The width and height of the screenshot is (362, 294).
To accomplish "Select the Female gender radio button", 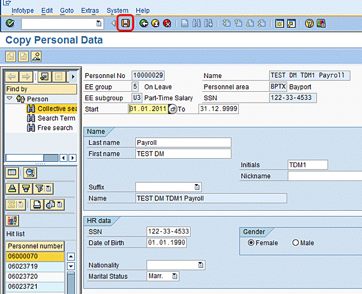I will 250,243.
